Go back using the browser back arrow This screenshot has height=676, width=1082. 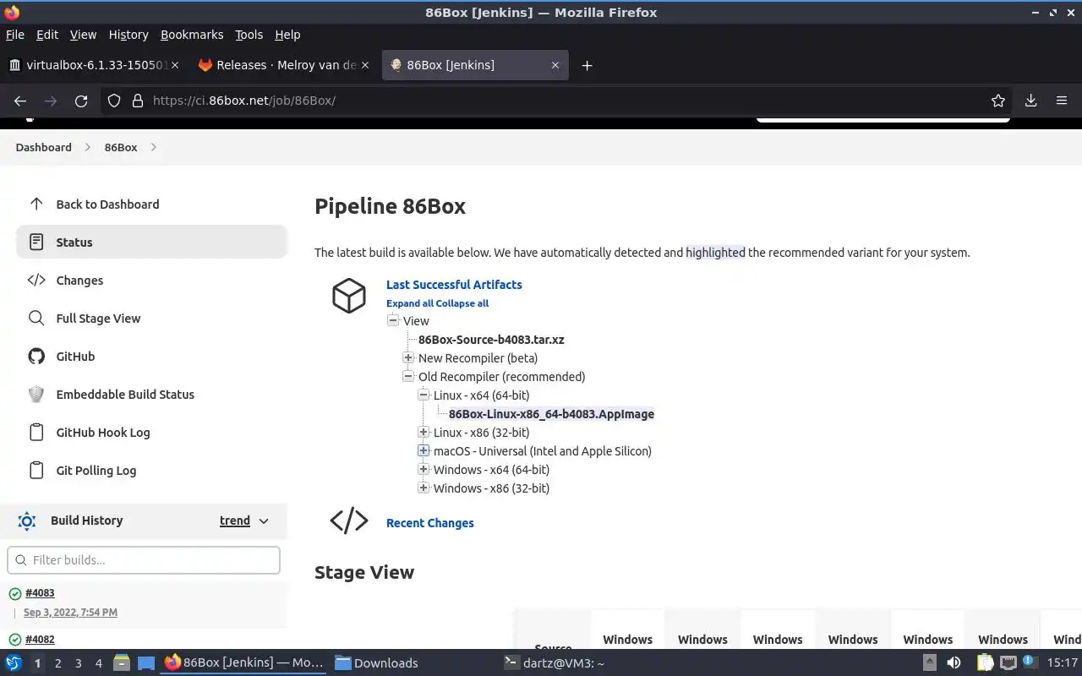tap(20, 101)
